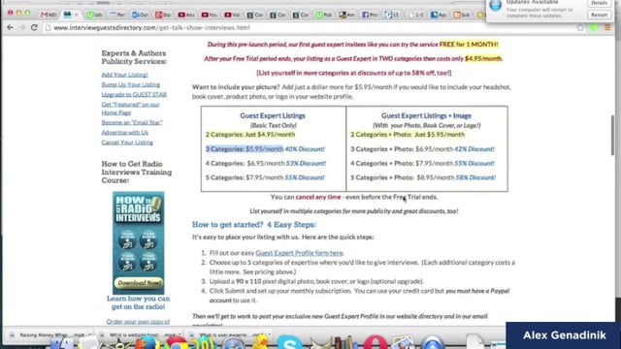Click 'How to get started? 4 Easy Steps:' heading
The image size is (621, 349).
tap(254, 224)
